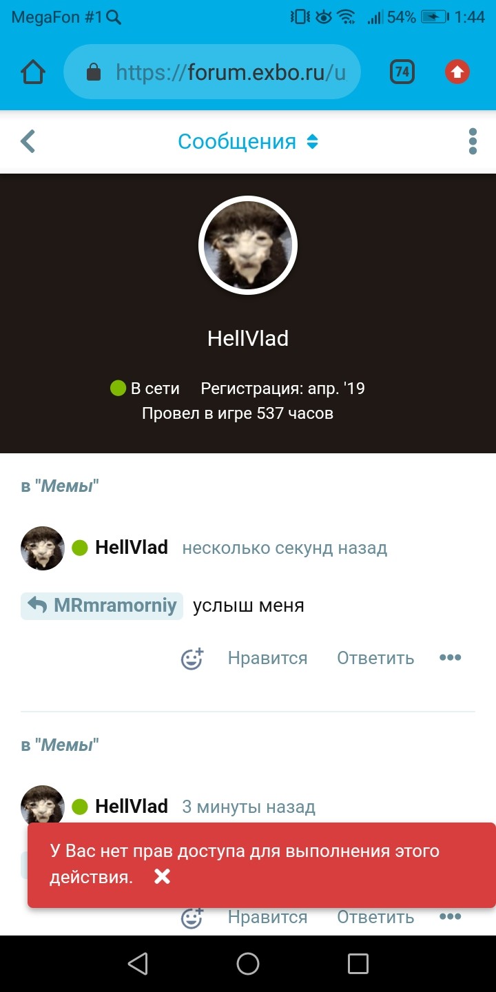Open Android recent apps square button
The image size is (496, 992).
pyautogui.click(x=358, y=964)
